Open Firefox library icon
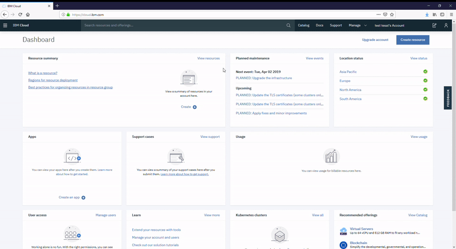This screenshot has height=249, width=456. tap(434, 14)
